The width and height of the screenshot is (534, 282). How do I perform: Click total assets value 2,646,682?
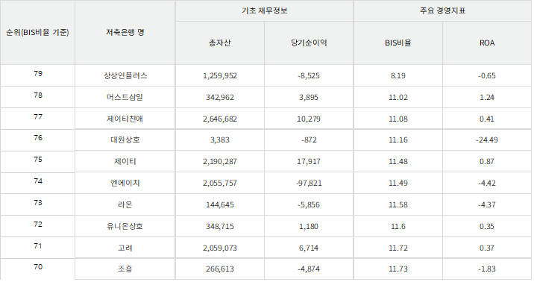tap(220, 119)
